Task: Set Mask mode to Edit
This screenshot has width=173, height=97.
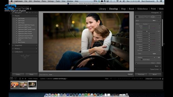Action: [x=159, y=20]
